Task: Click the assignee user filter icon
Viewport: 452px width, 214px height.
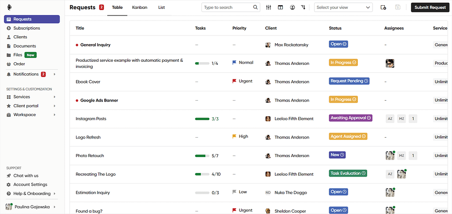Action: point(292,8)
